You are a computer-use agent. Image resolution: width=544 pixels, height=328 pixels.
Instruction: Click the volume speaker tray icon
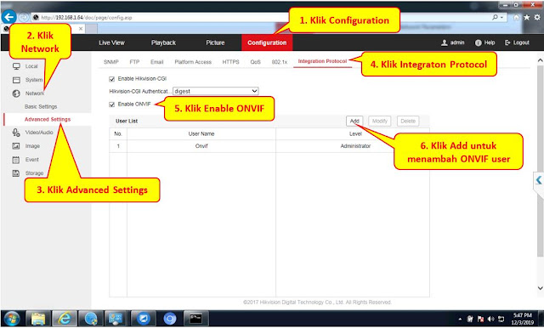[490, 319]
